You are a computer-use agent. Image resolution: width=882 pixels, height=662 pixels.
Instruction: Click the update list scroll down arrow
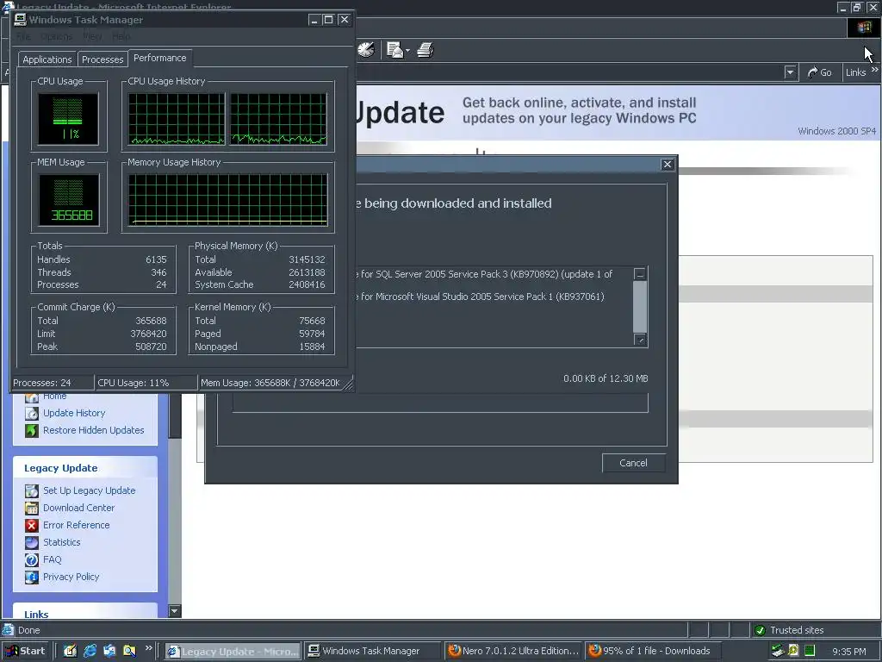point(640,340)
